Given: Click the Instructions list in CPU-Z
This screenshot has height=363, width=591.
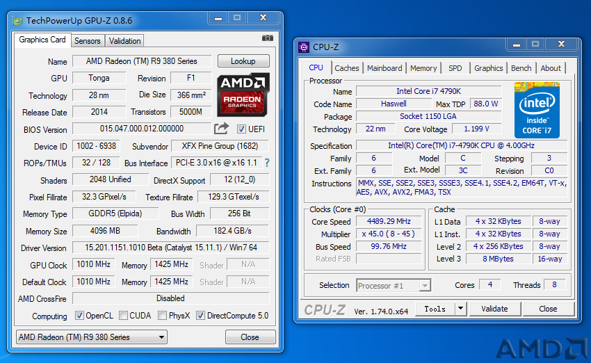Looking at the screenshot, I should (x=462, y=188).
